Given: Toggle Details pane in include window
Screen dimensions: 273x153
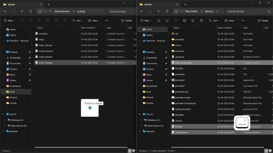Looking at the screenshot, I should point(126,21).
